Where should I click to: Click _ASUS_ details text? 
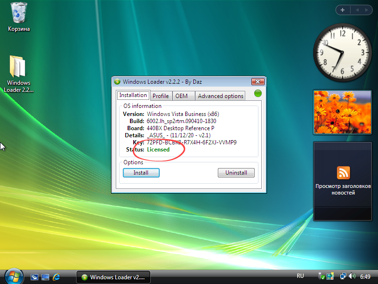179,135
